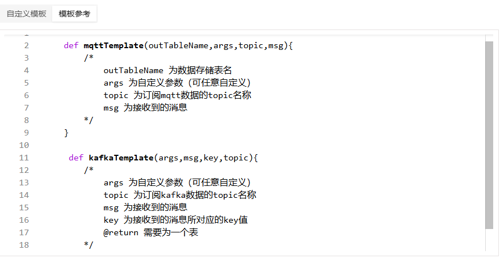Click the kafka topic comment on line 14
The height and width of the screenshot is (267, 500).
pos(180,195)
